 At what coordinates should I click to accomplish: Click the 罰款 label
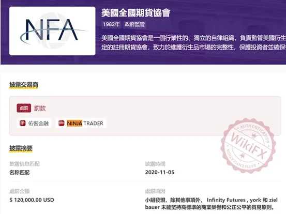40,108
